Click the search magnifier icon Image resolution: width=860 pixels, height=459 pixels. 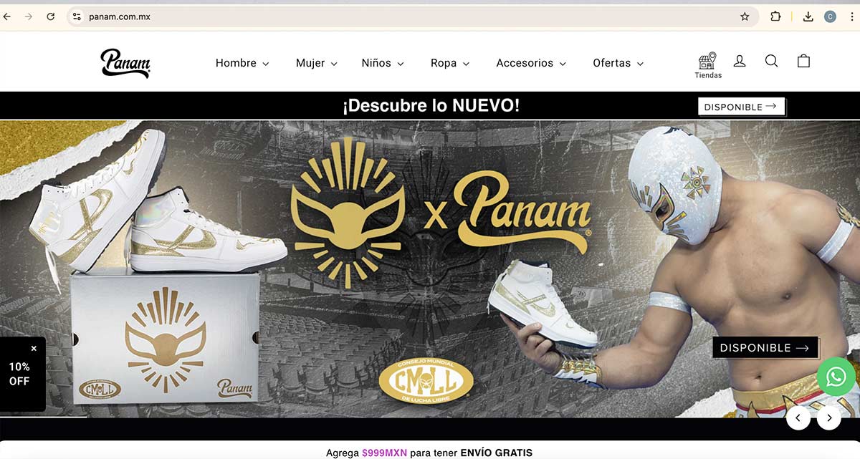(771, 62)
